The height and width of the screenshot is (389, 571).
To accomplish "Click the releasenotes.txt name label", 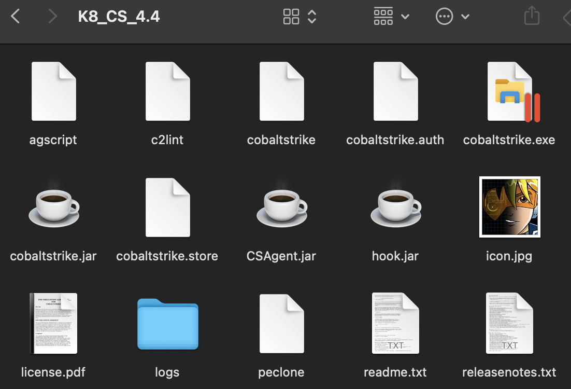I will click(509, 372).
